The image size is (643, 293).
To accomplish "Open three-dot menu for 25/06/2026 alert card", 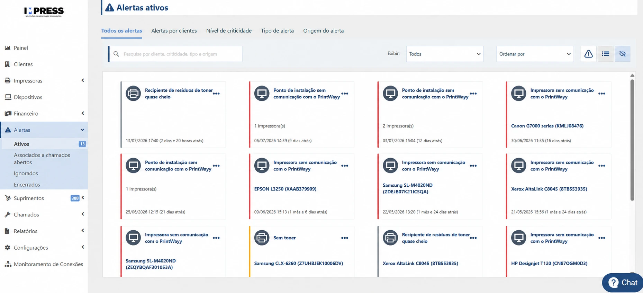I will (216, 166).
